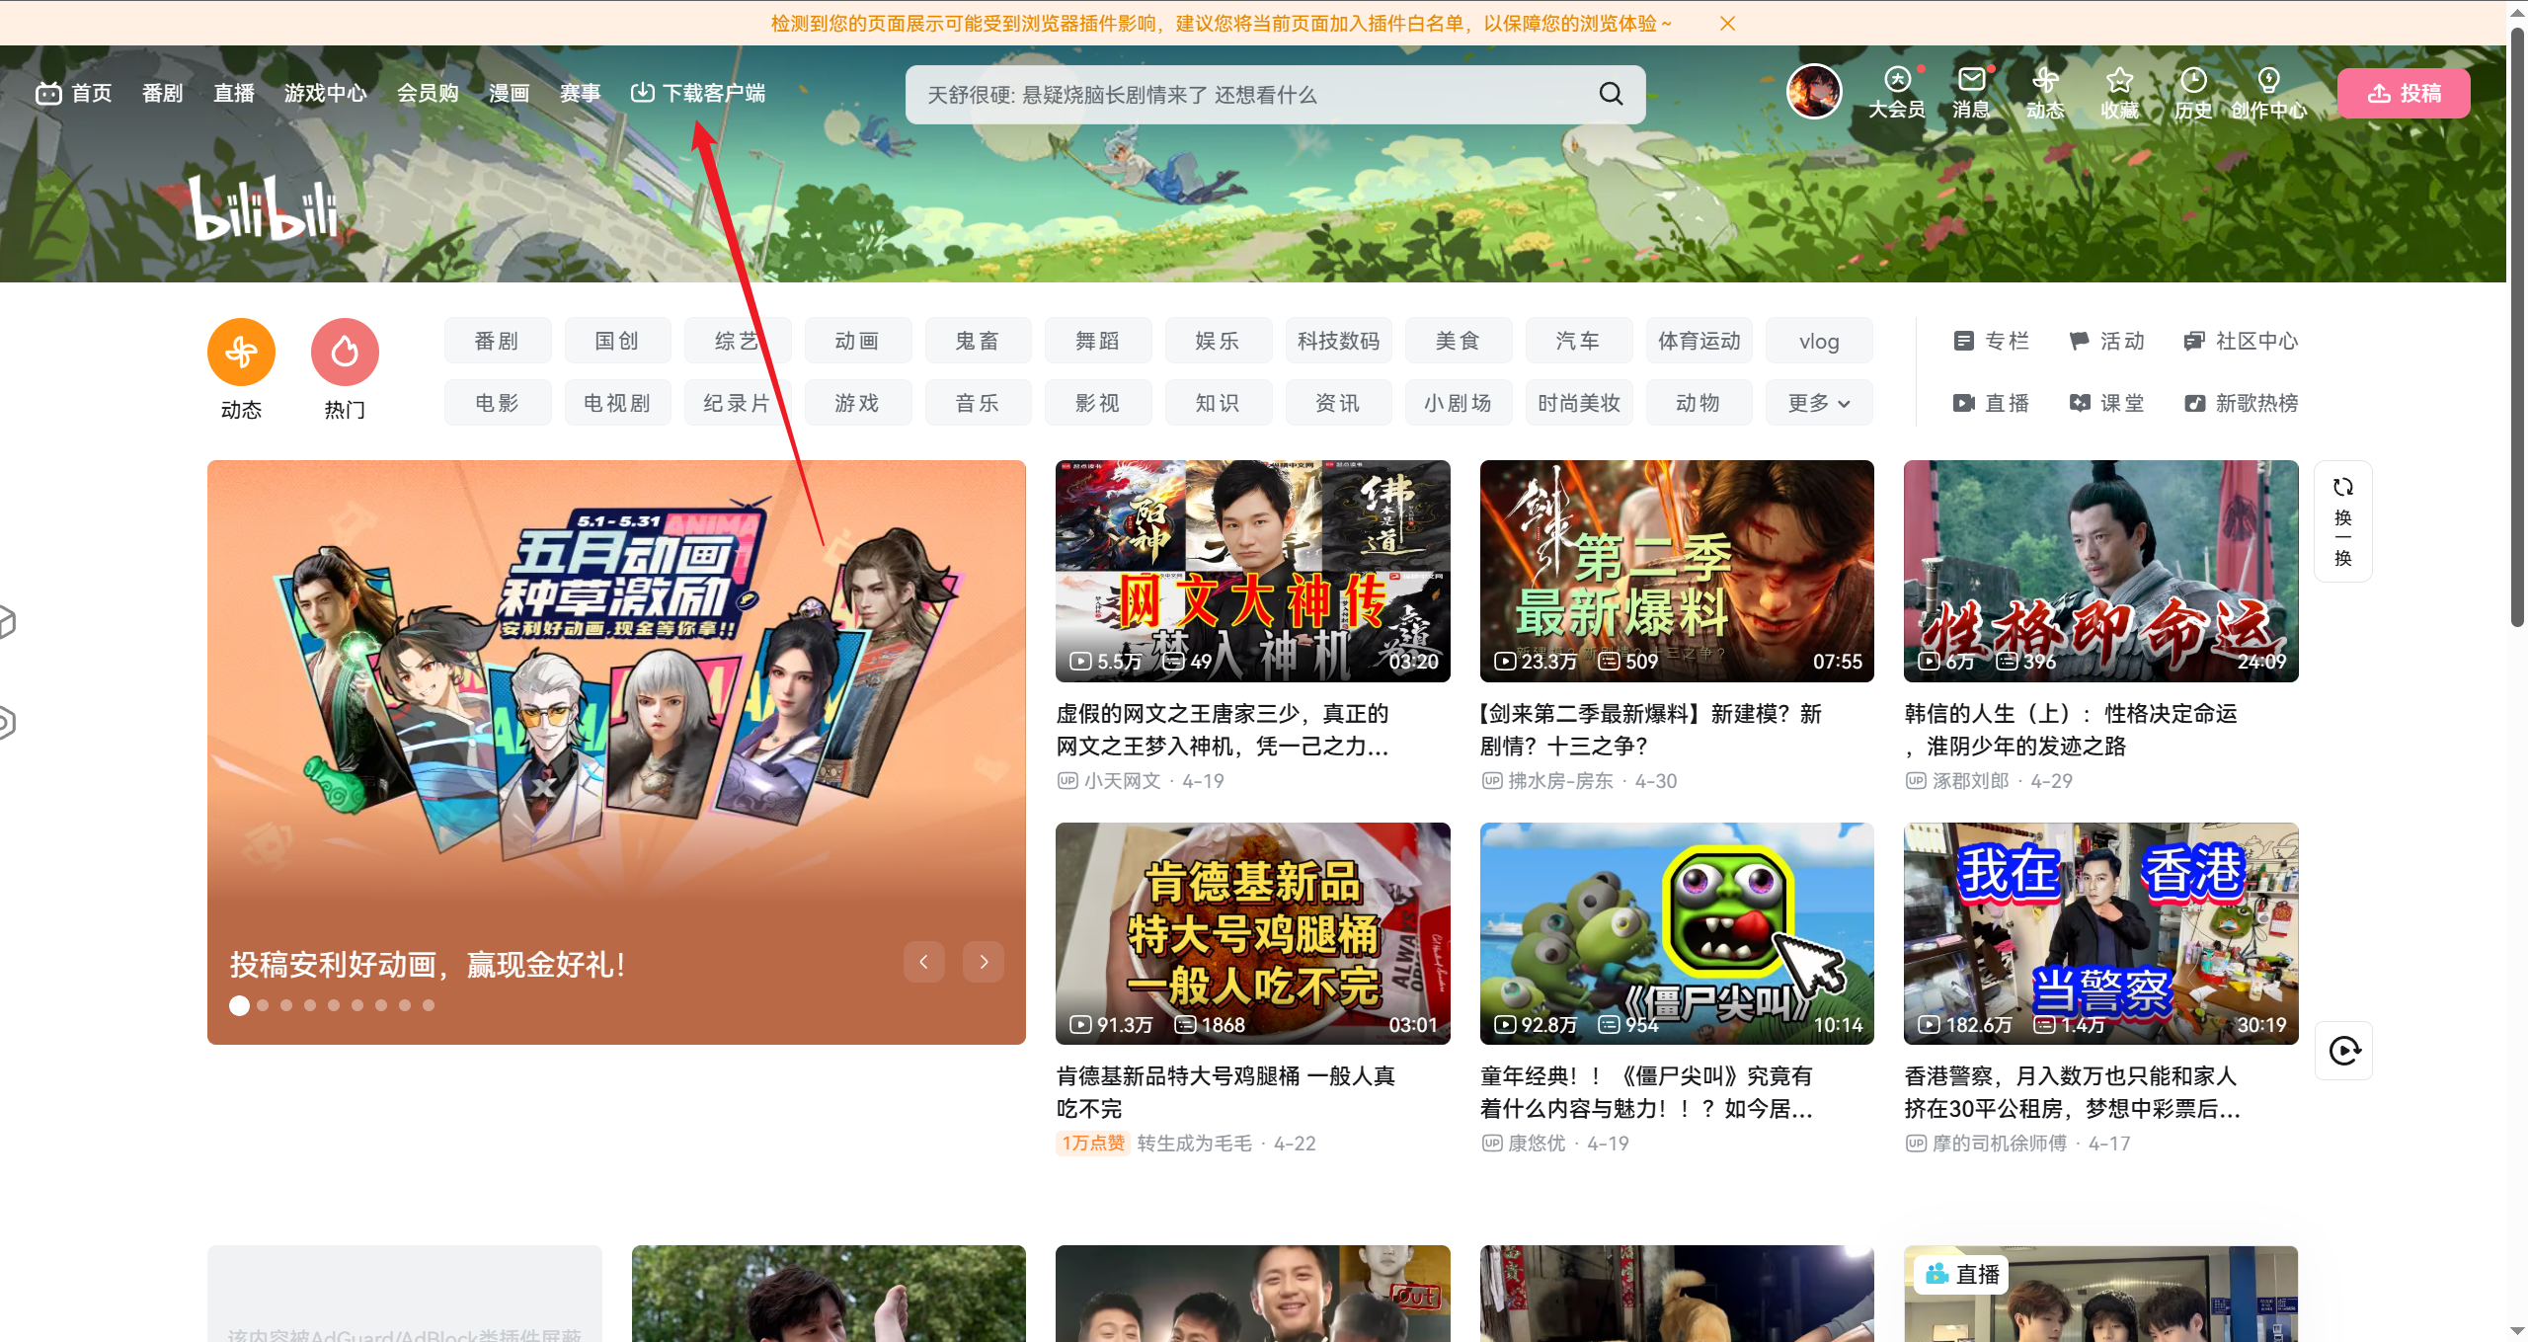This screenshot has height=1342, width=2528.
Task: Click the pink 投稿 upload button
Action: [2404, 93]
